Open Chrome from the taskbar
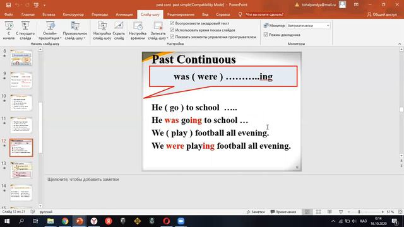This screenshot has width=404, height=227. [x=65, y=221]
